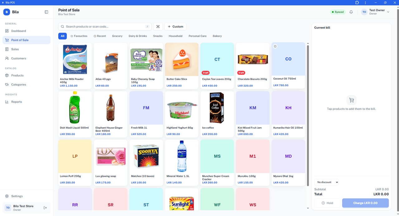Switch to Dairy & Drinks tab

tap(138, 36)
